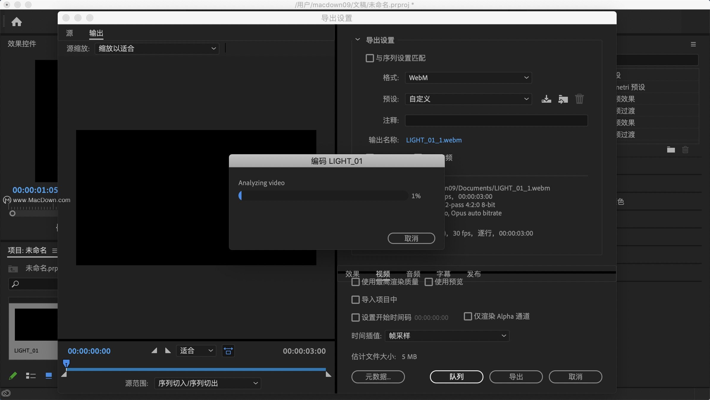The height and width of the screenshot is (400, 710).
Task: Open the source range dropdown
Action: pyautogui.click(x=208, y=383)
